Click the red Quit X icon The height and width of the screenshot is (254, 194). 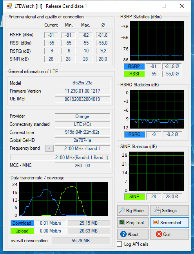(159, 234)
